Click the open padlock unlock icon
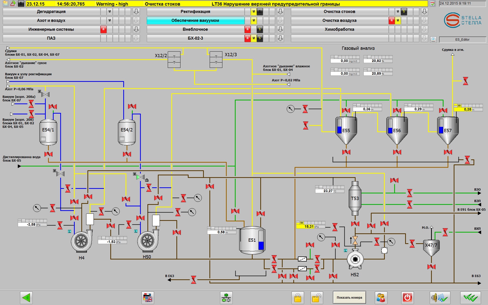Screen dimensions: 488x305 click(x=316, y=297)
